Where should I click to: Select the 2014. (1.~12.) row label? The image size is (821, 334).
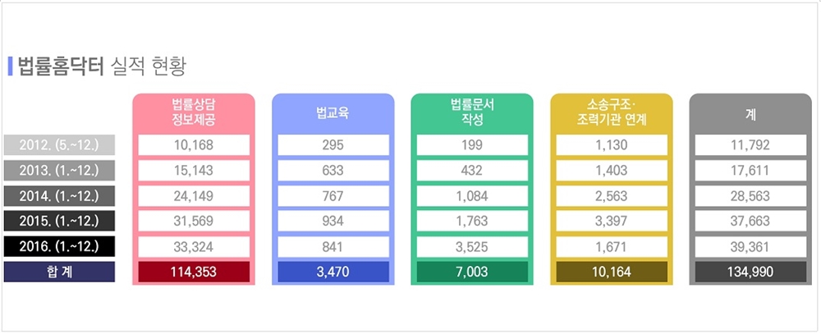59,196
